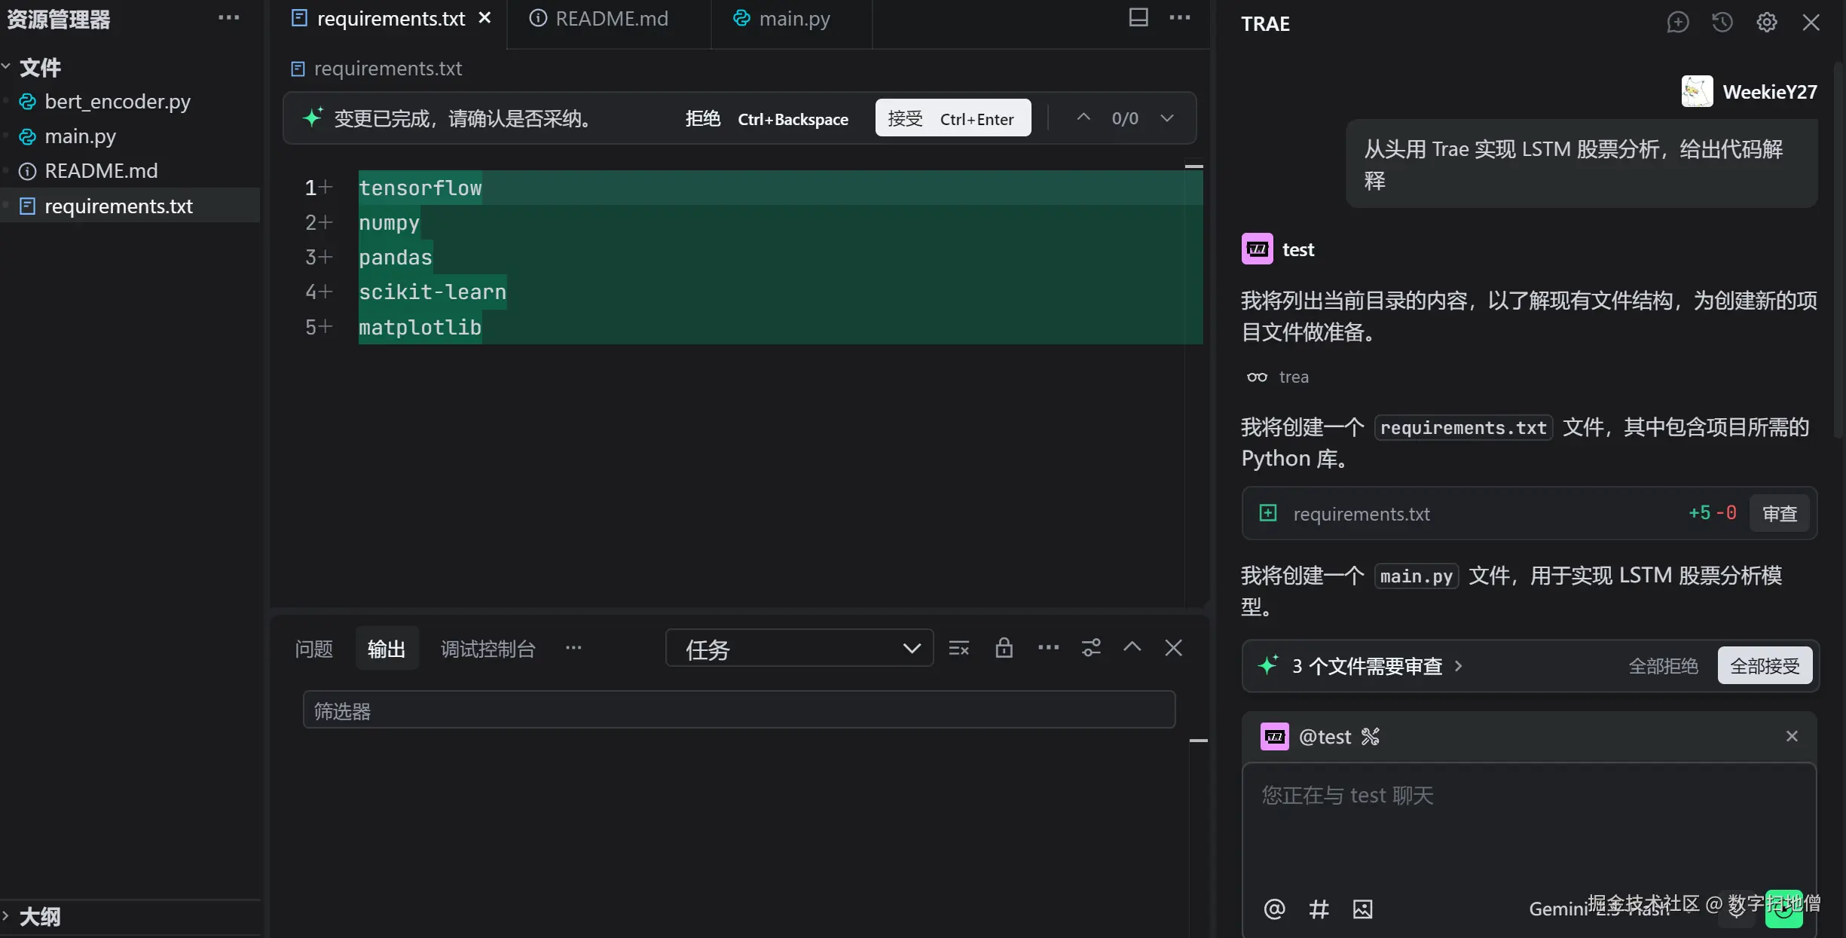Click the pandas line in the editor
The height and width of the screenshot is (938, 1846).
pos(396,258)
